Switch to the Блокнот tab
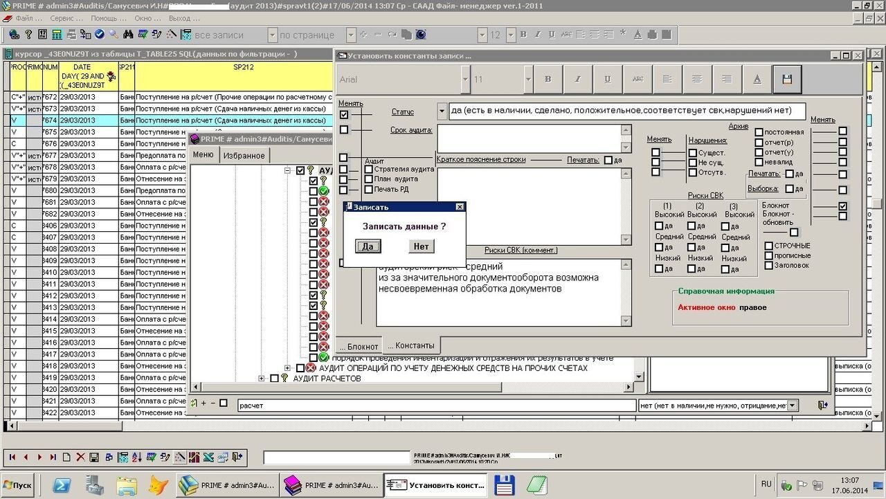The image size is (886, 499). 359,346
